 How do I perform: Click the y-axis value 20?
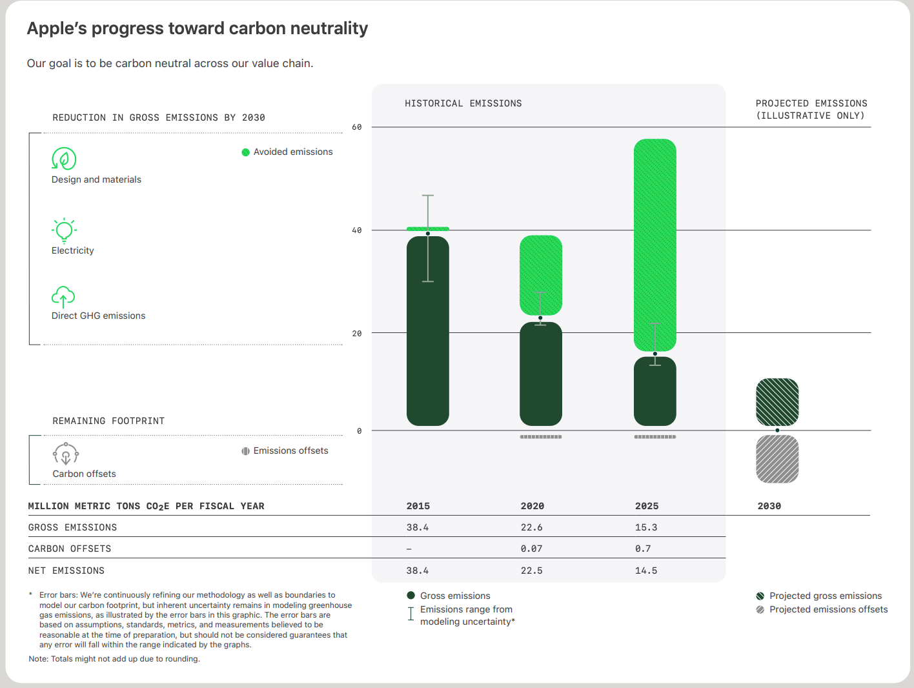357,334
